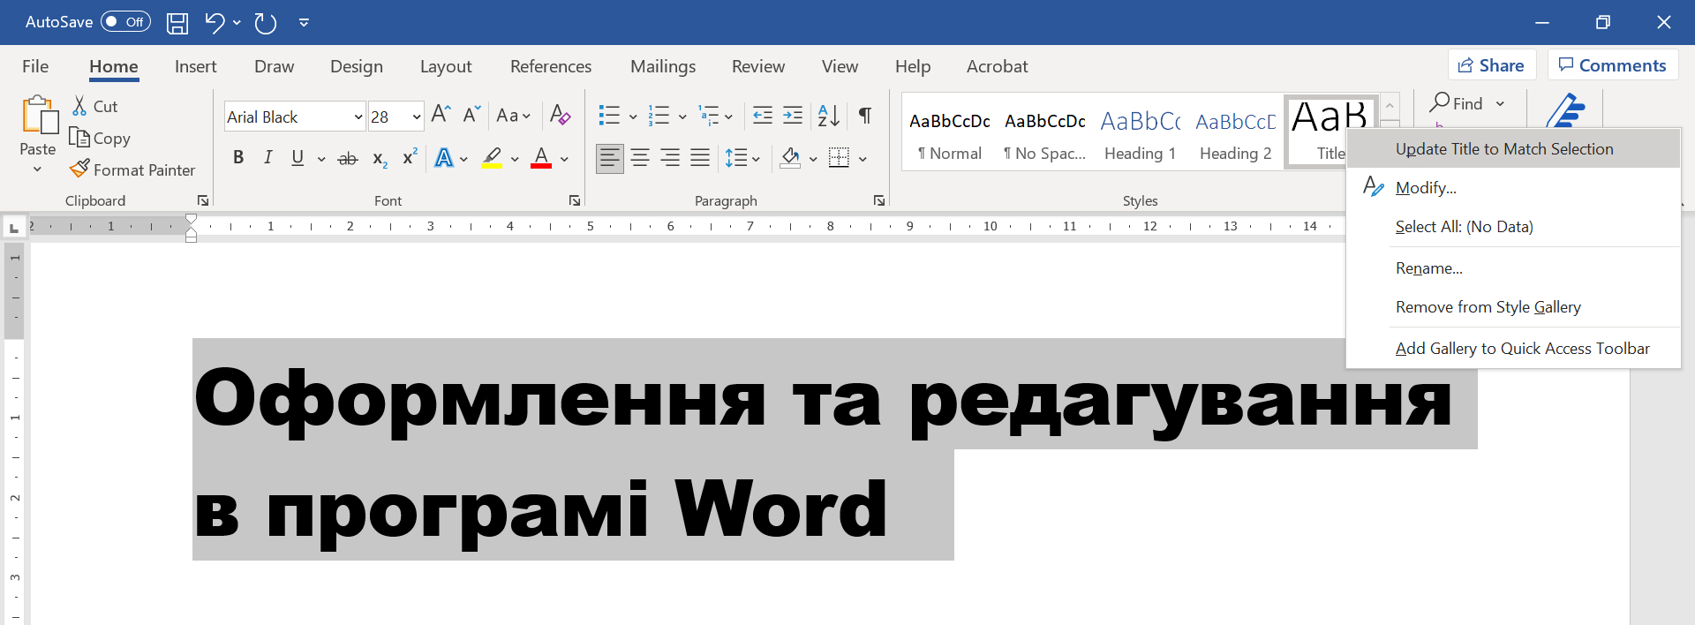Viewport: 1695px width, 625px height.
Task: Click the Find magnifier button
Action: [x=1457, y=103]
